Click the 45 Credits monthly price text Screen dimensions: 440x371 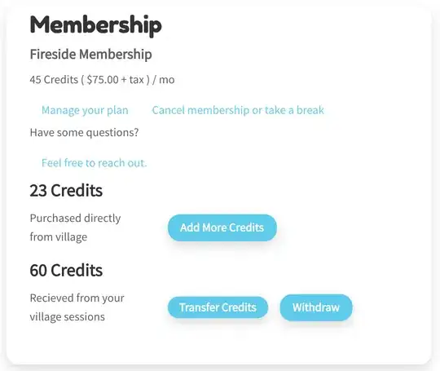[102, 80]
